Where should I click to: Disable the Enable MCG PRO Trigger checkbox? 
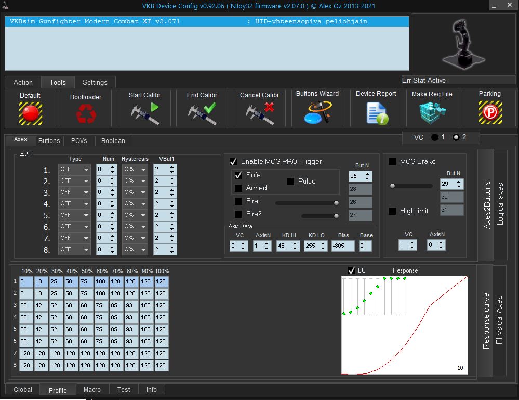(233, 162)
